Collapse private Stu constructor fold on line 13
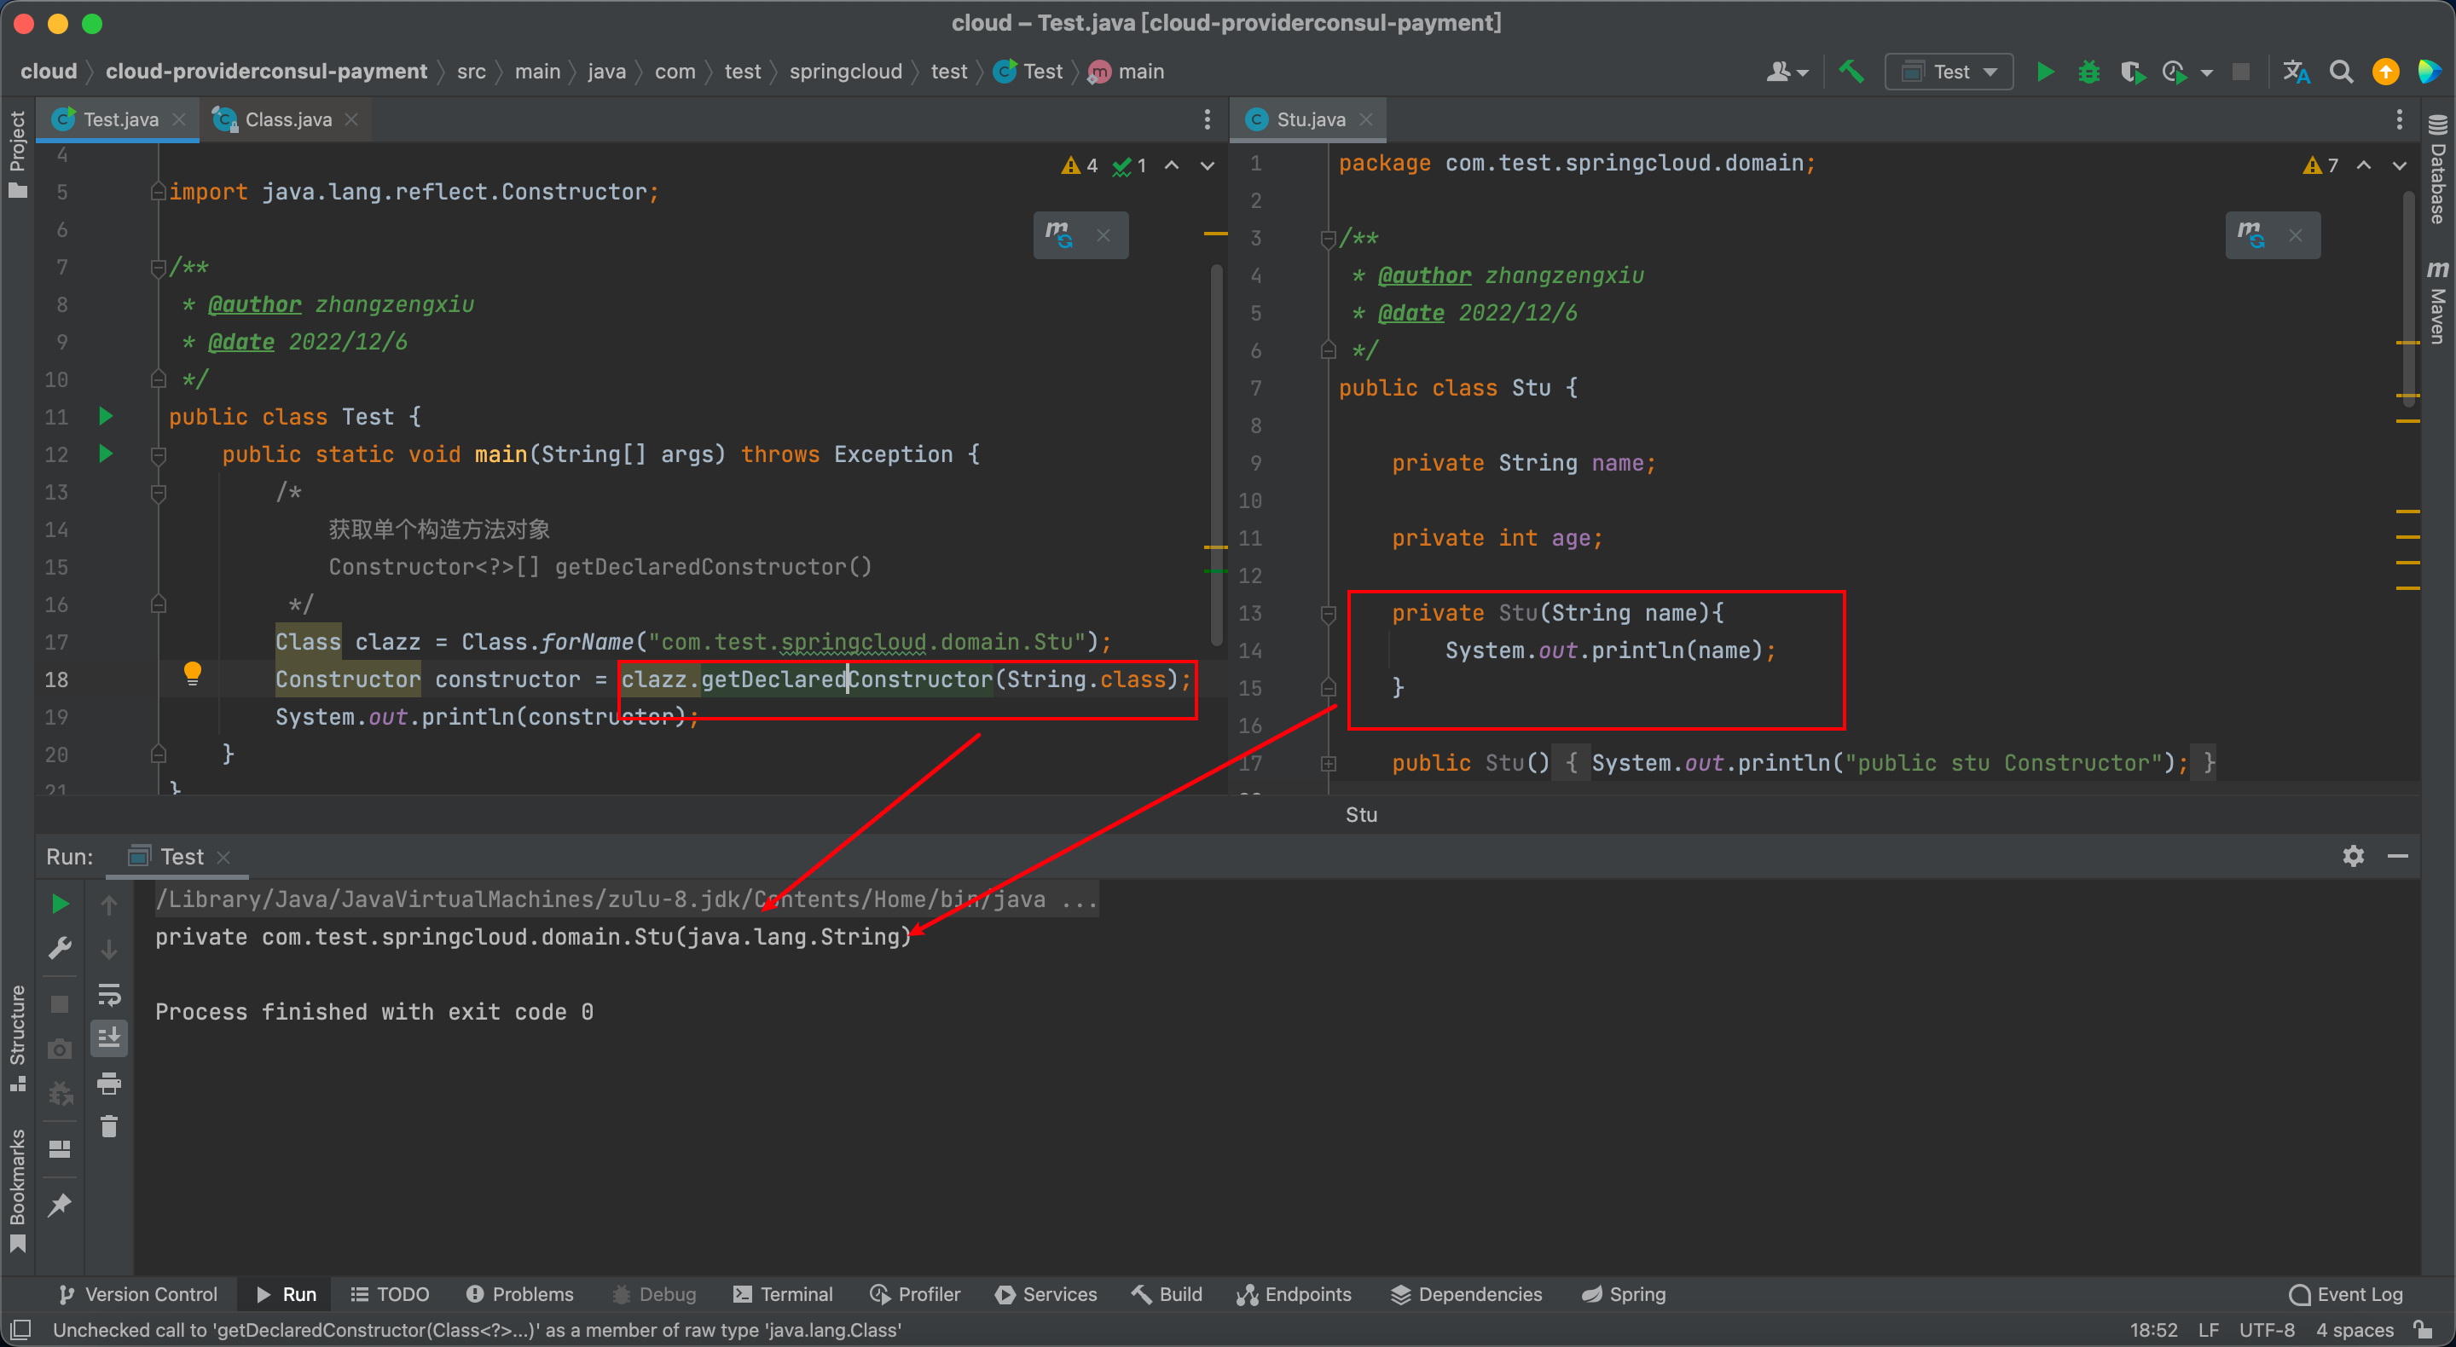The width and height of the screenshot is (2456, 1347). (x=1328, y=613)
